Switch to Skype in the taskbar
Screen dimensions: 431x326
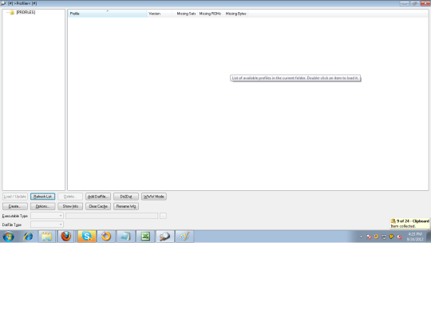[87, 237]
